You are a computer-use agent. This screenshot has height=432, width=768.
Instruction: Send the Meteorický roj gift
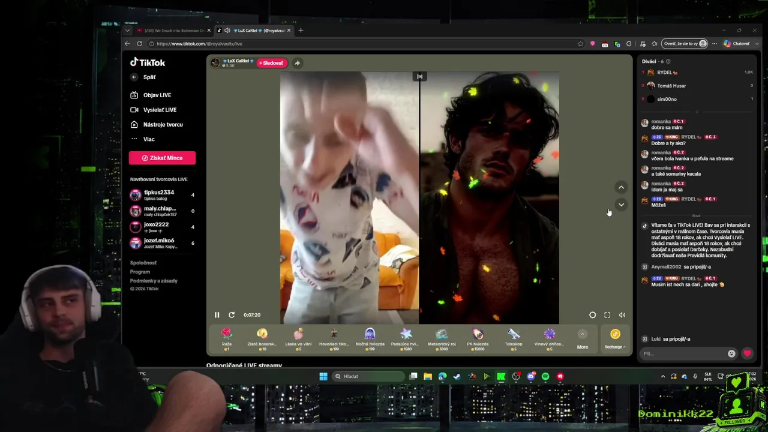(x=442, y=339)
